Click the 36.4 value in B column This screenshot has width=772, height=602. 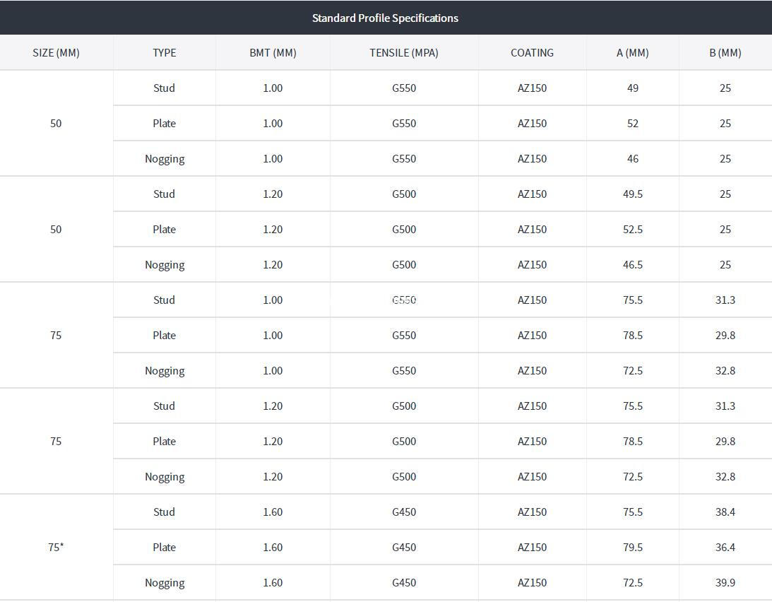[725, 547]
